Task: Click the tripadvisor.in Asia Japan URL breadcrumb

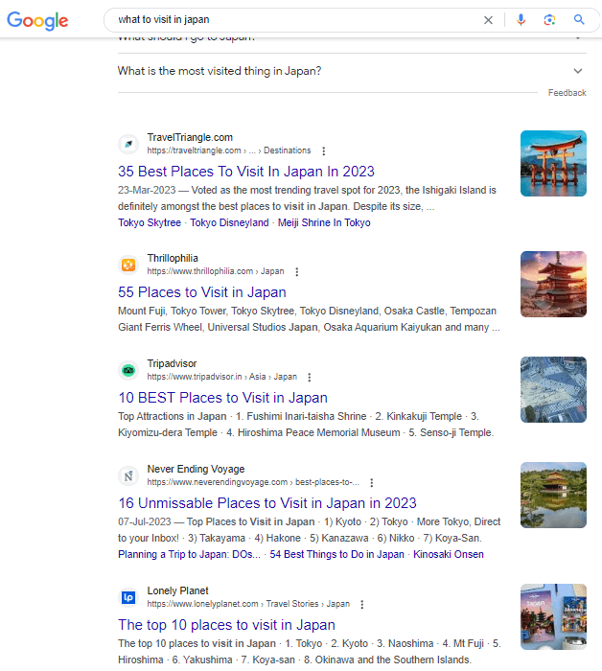Action: coord(222,377)
